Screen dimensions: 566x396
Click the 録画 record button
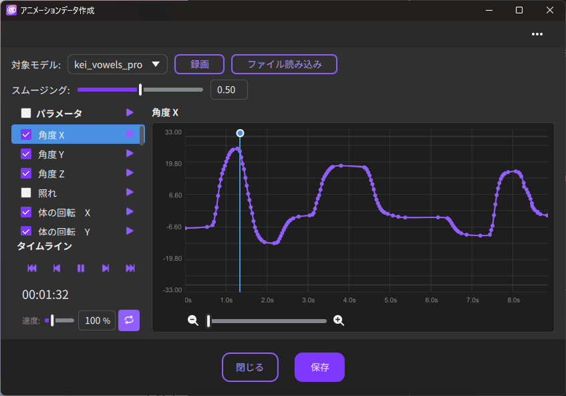coord(199,64)
